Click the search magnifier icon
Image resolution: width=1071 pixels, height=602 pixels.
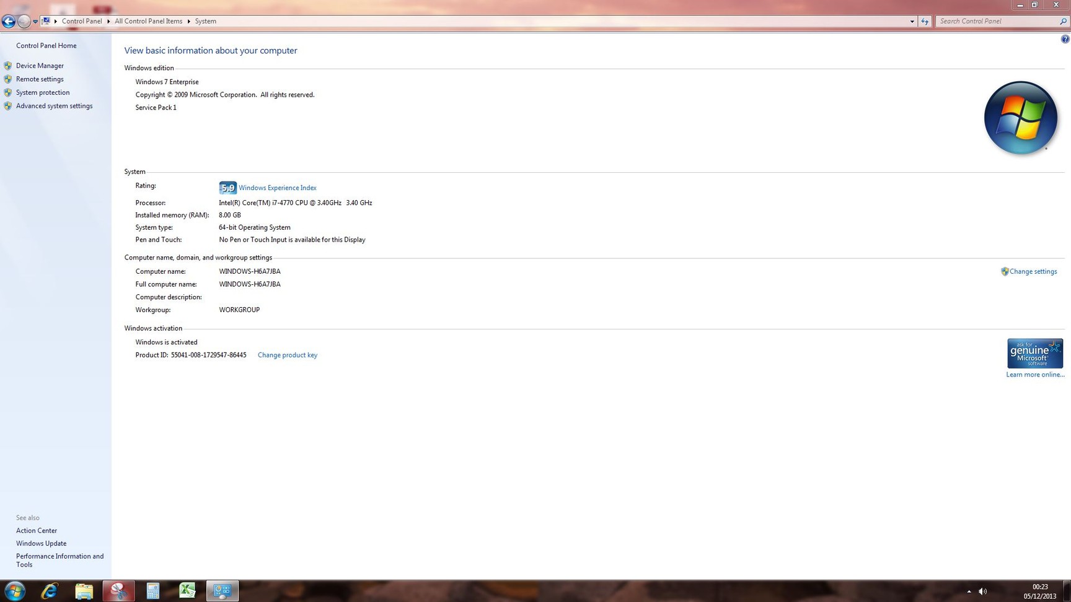pos(1064,21)
